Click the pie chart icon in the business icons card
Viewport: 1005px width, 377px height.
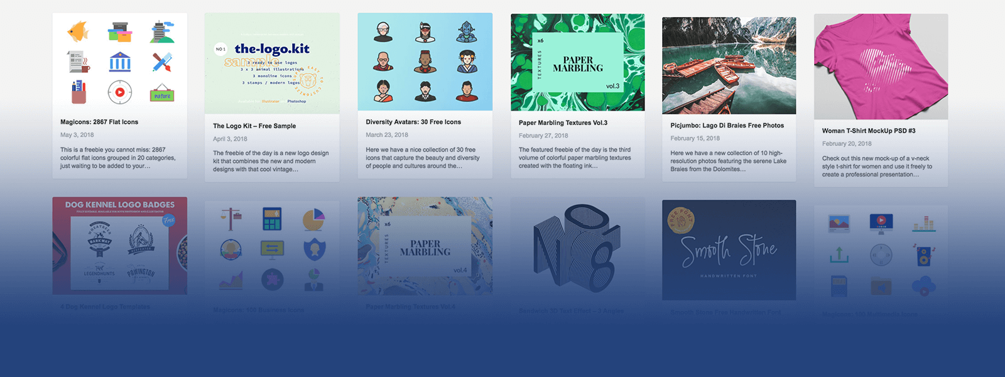[x=313, y=219]
